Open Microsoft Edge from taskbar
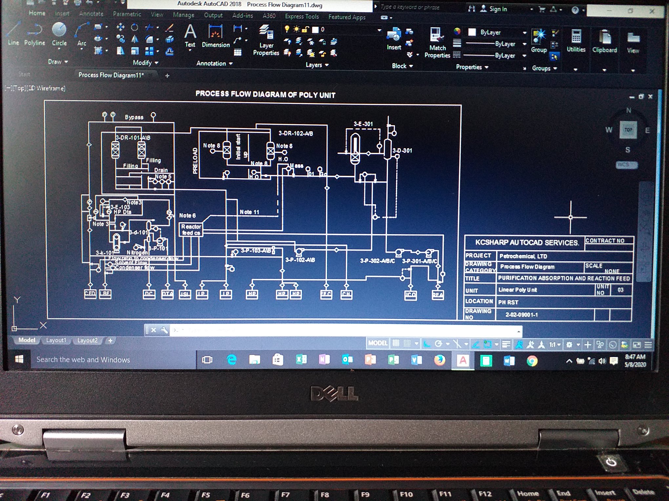669x501 pixels. coord(232,360)
